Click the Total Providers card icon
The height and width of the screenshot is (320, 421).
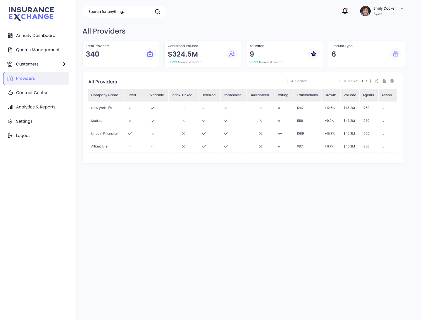coord(150,54)
